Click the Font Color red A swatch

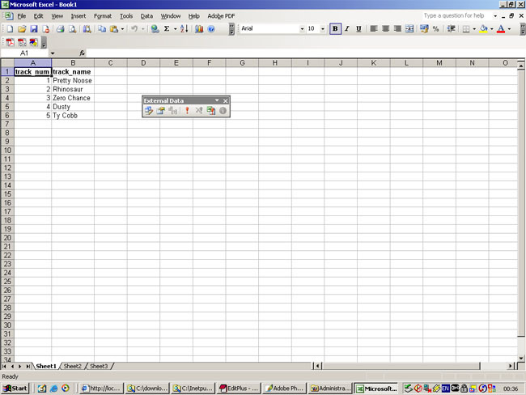[501, 29]
